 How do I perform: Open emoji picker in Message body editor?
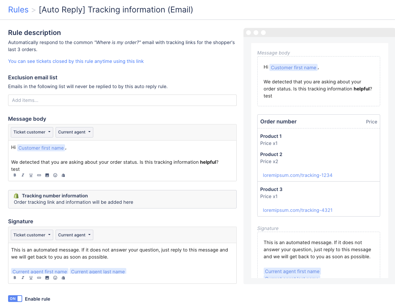tap(55, 175)
